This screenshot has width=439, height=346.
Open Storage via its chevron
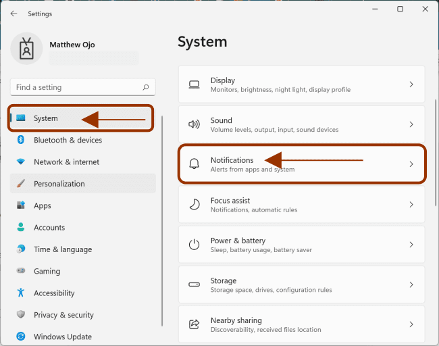pos(411,285)
